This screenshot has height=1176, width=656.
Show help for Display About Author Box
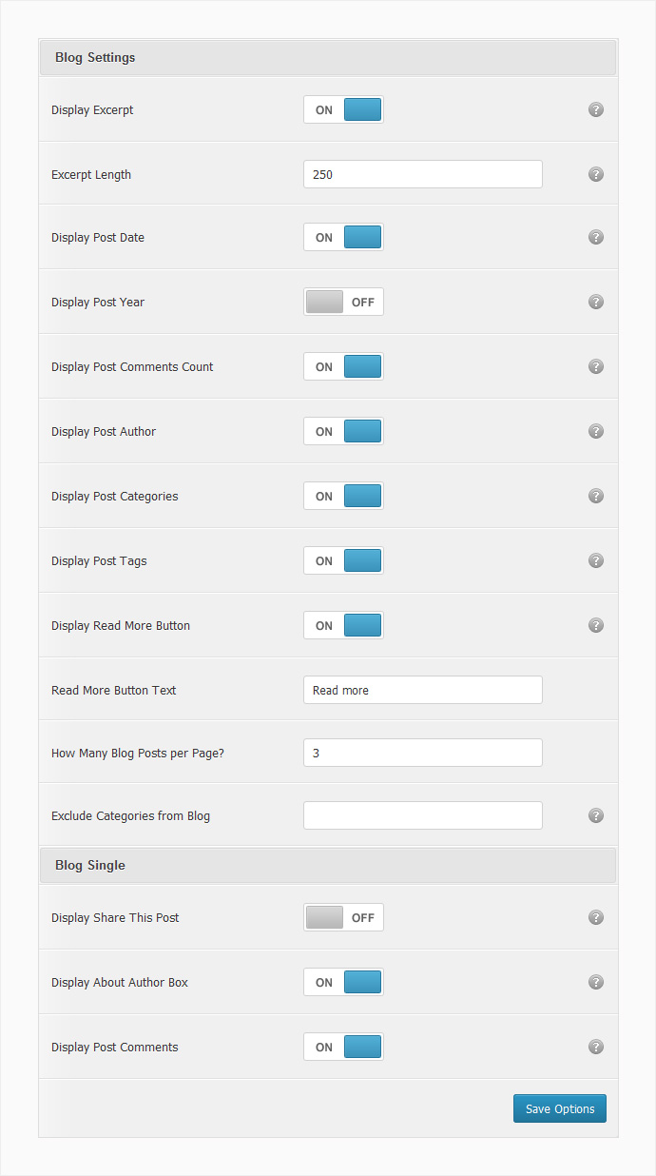pos(596,982)
